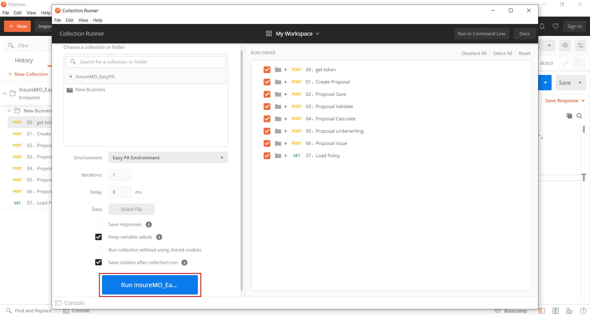Click the New button in Postman
The height and width of the screenshot is (316, 590).
[x=18, y=26]
